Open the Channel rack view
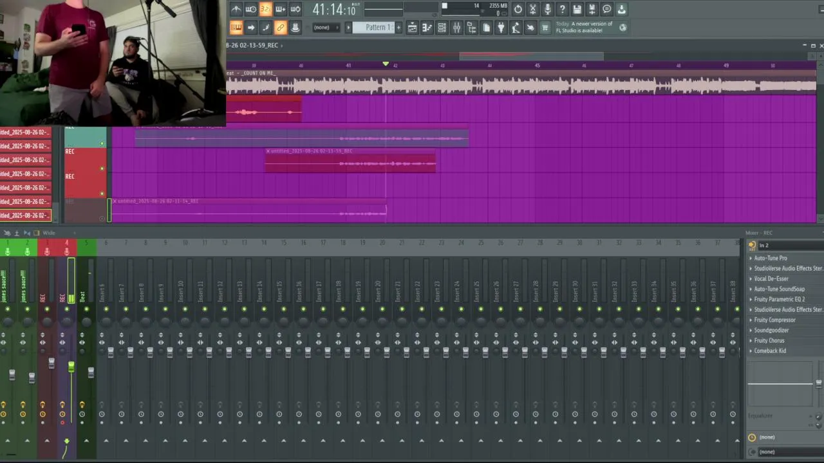Screen dimensions: 824x463 (x=442, y=28)
